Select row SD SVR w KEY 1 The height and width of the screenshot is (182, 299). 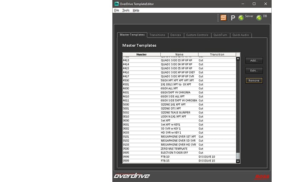[179, 128]
